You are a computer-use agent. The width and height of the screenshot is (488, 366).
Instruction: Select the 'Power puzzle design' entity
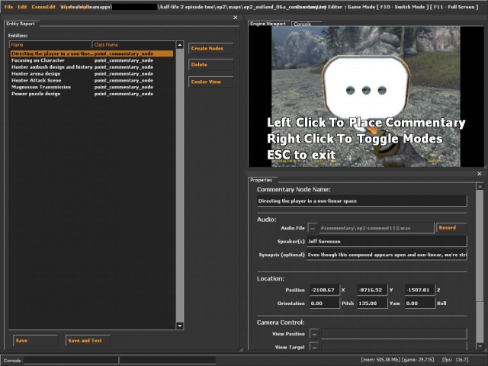coord(91,94)
